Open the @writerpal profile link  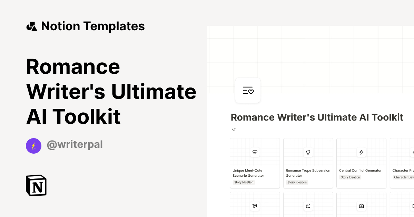(x=75, y=144)
